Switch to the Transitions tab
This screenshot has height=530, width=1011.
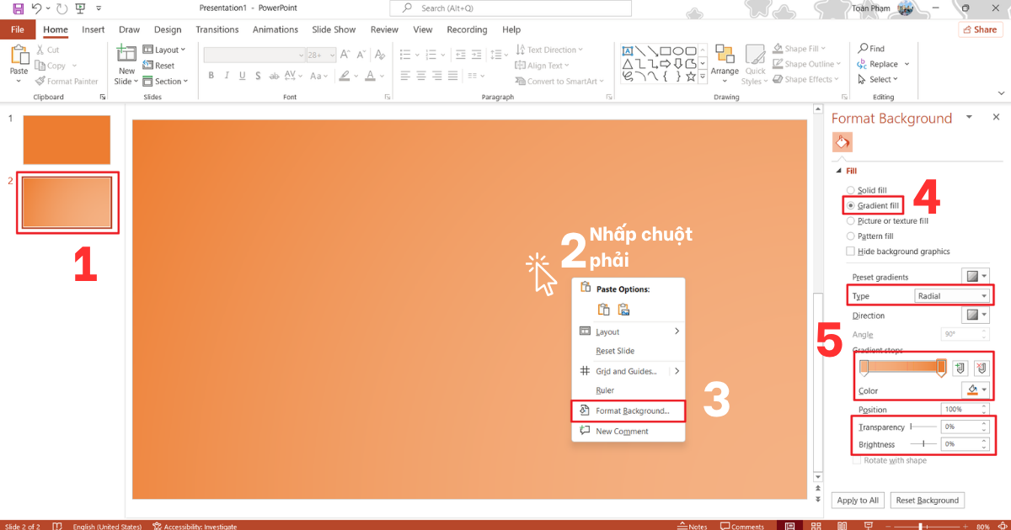pyautogui.click(x=217, y=29)
